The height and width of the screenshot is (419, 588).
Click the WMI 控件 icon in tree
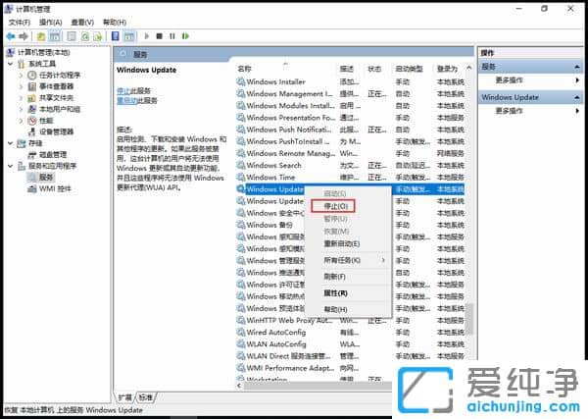32,188
